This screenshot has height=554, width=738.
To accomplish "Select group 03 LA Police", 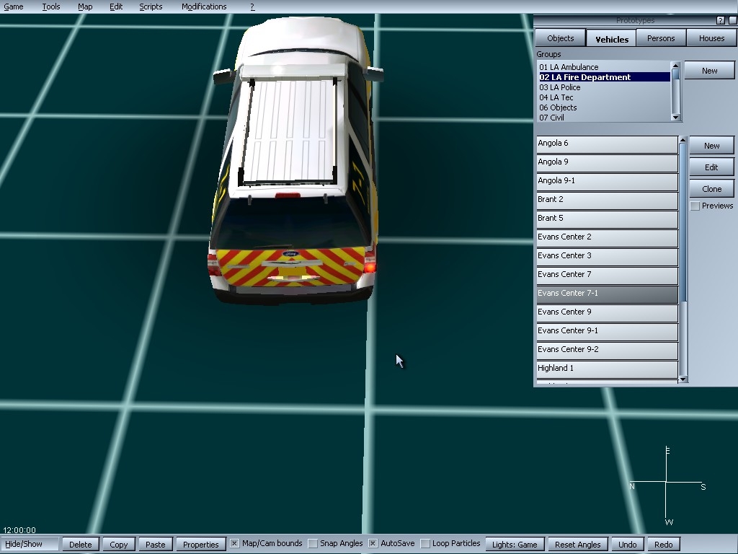I will click(605, 87).
